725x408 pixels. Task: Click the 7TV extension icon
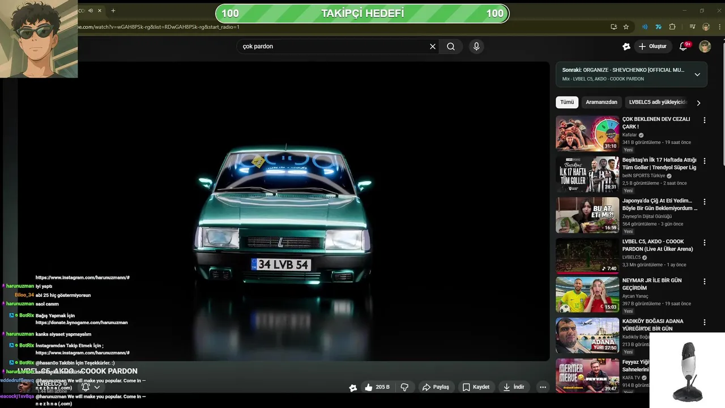(658, 27)
